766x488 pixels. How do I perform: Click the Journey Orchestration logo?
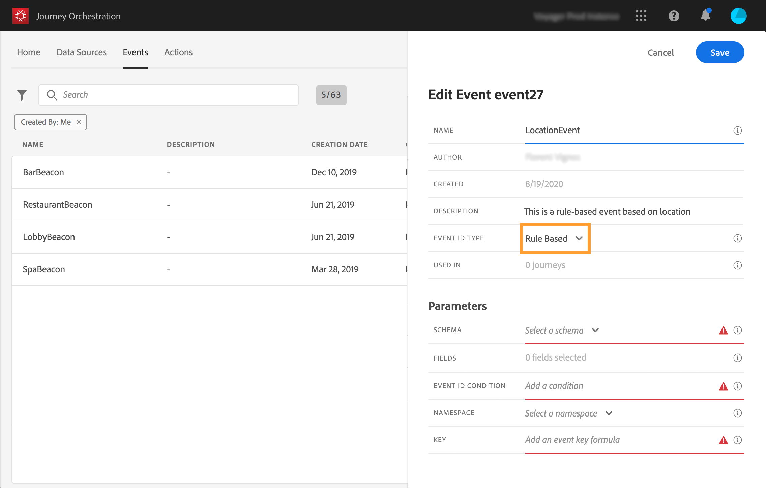pyautogui.click(x=21, y=16)
